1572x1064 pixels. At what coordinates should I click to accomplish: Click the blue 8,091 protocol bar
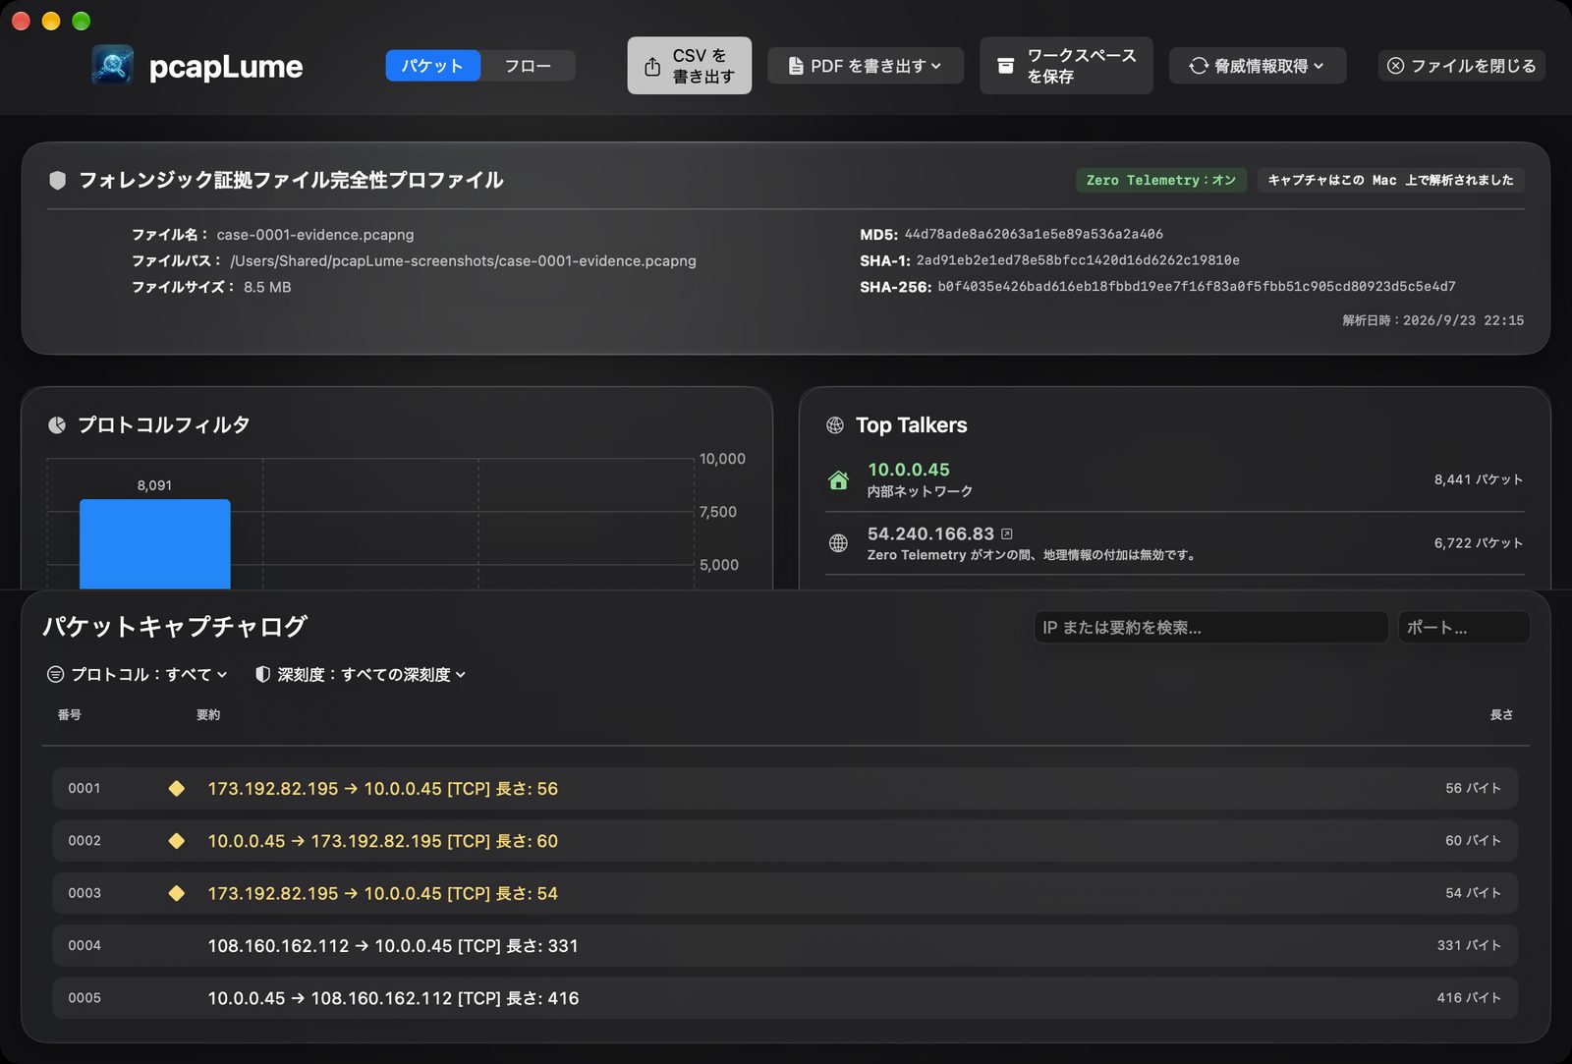[x=155, y=544]
